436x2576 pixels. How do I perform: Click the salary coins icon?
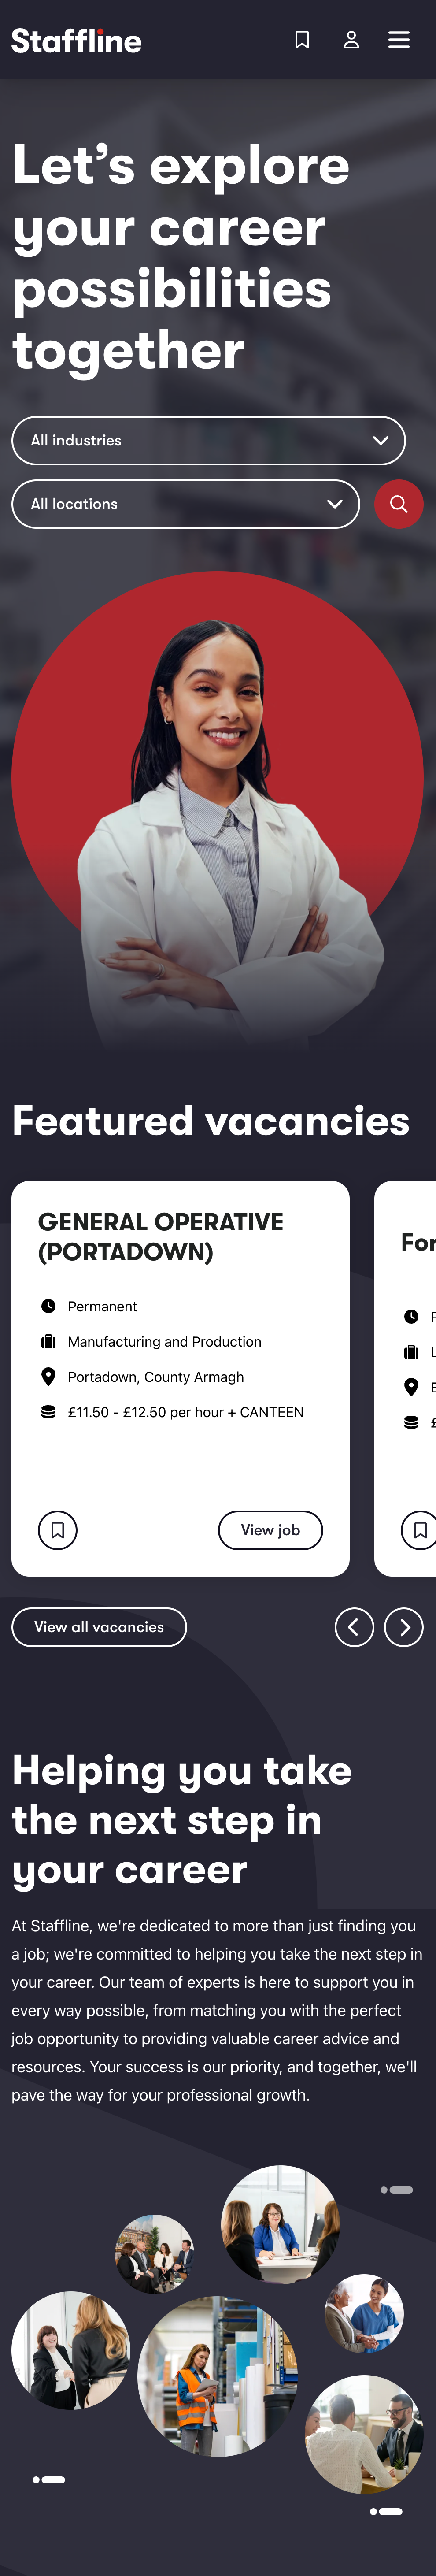coord(48,1412)
